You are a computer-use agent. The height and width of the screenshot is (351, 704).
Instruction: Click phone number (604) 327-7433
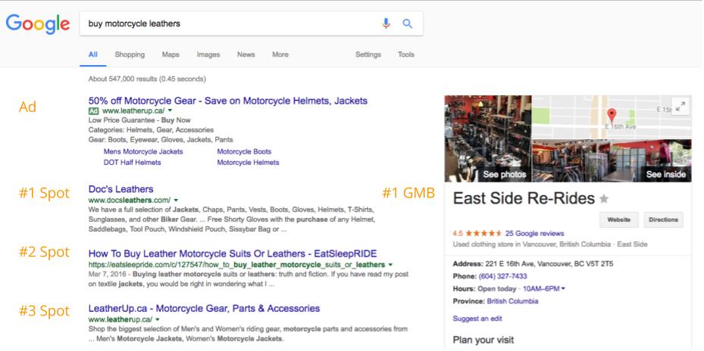pyautogui.click(x=503, y=276)
